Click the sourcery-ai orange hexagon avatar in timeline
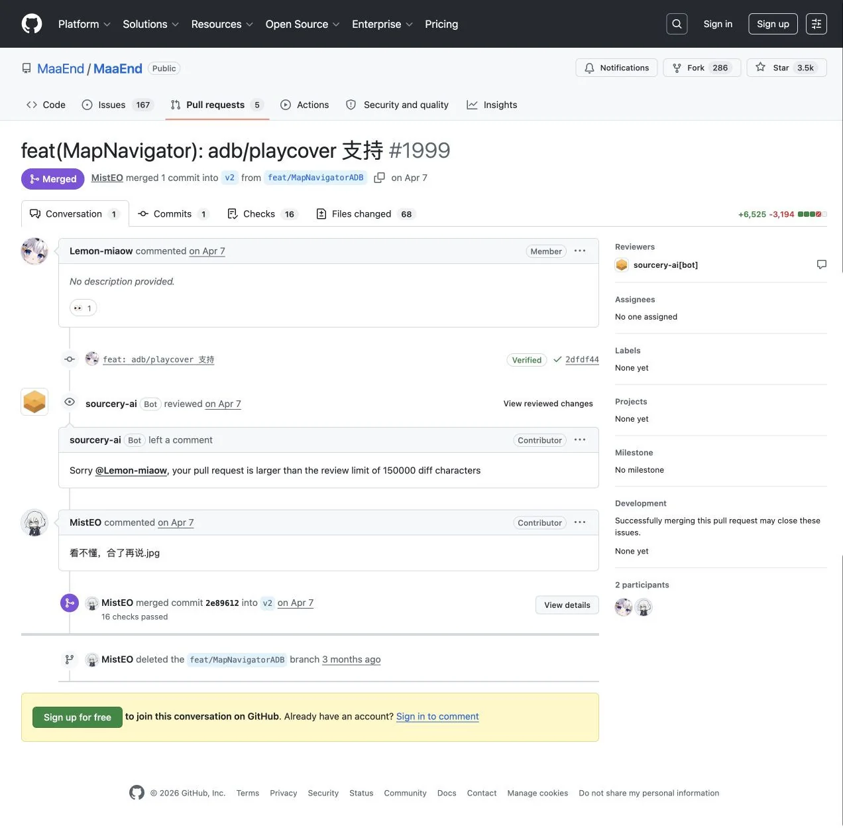Viewport: 843px width, 828px height. coord(34,402)
